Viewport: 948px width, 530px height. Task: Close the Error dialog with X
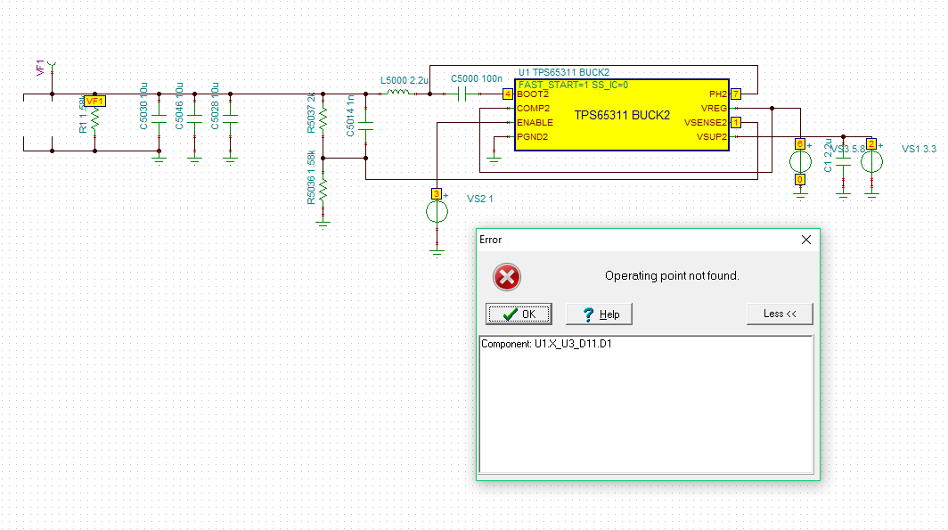[x=806, y=240]
